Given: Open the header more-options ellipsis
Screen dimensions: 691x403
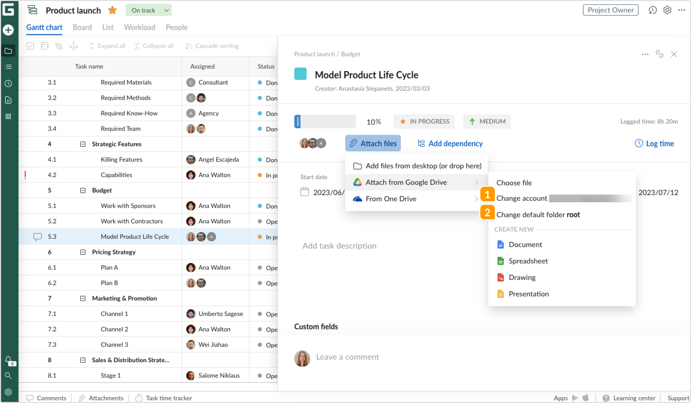Looking at the screenshot, I should pos(681,10).
